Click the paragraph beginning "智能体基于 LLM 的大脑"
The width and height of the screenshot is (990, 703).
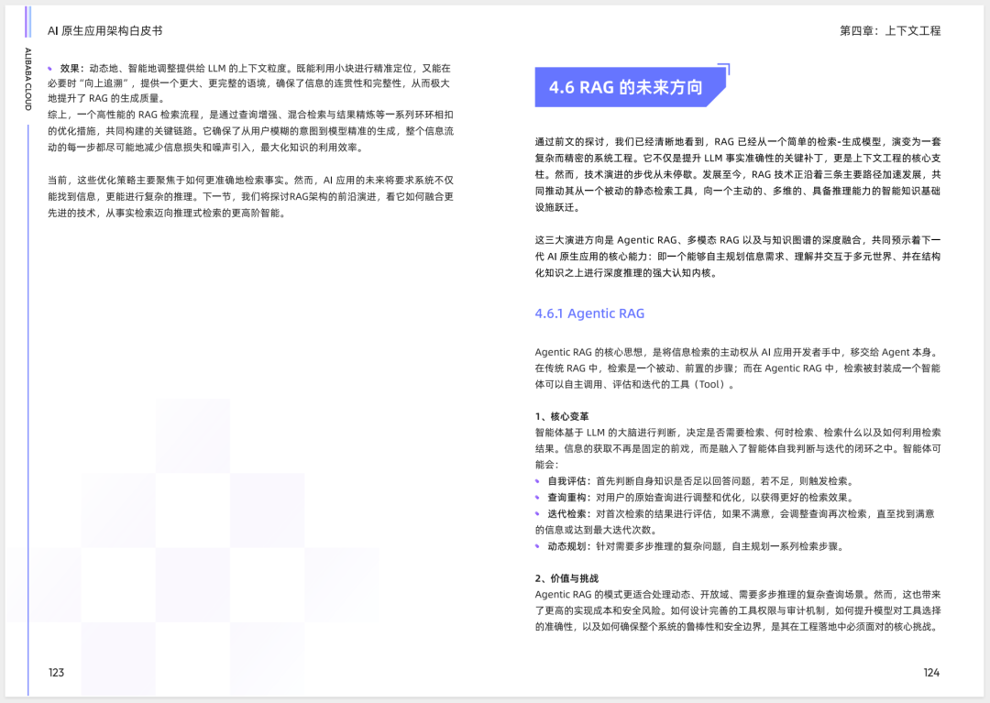pos(737,449)
